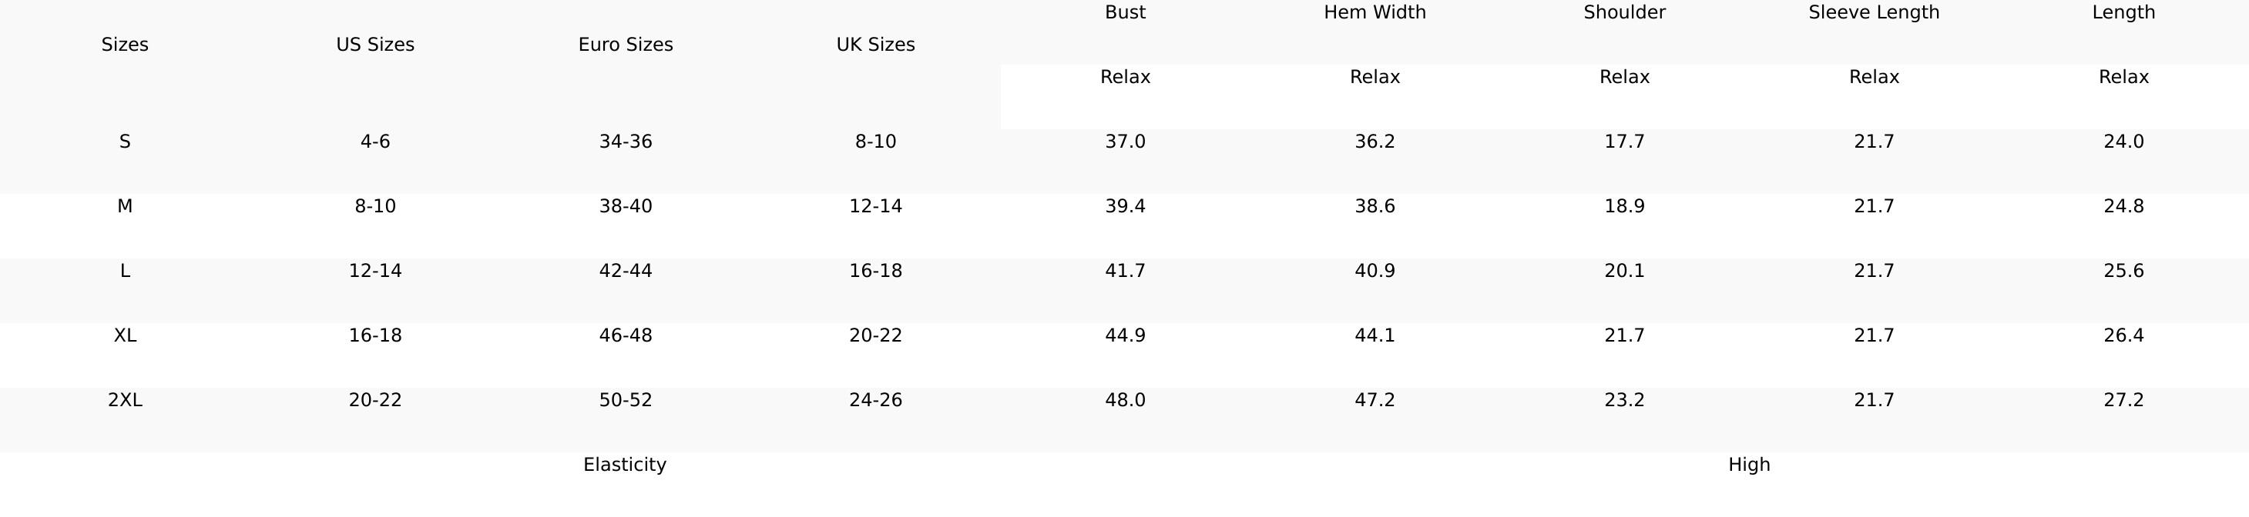Click the Euro Sizes column header

625,45
